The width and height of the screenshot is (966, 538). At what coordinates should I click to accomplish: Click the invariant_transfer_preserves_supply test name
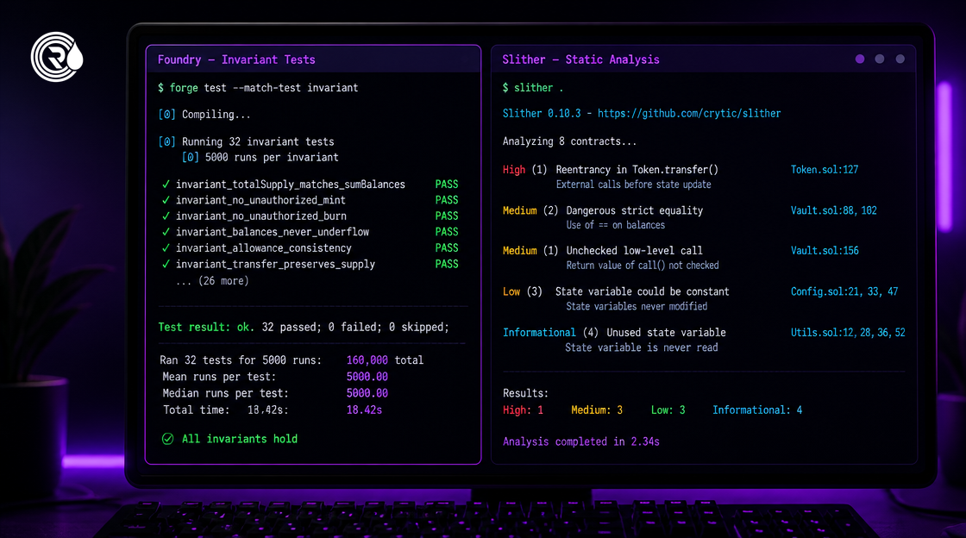275,265
